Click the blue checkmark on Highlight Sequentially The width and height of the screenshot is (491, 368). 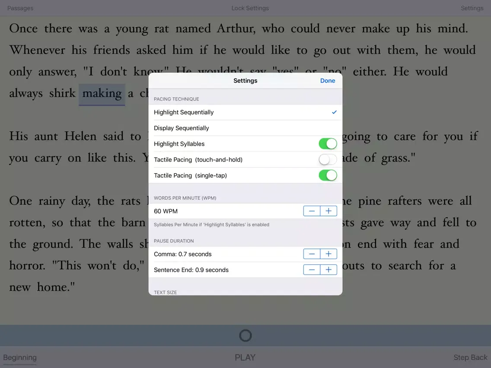334,112
